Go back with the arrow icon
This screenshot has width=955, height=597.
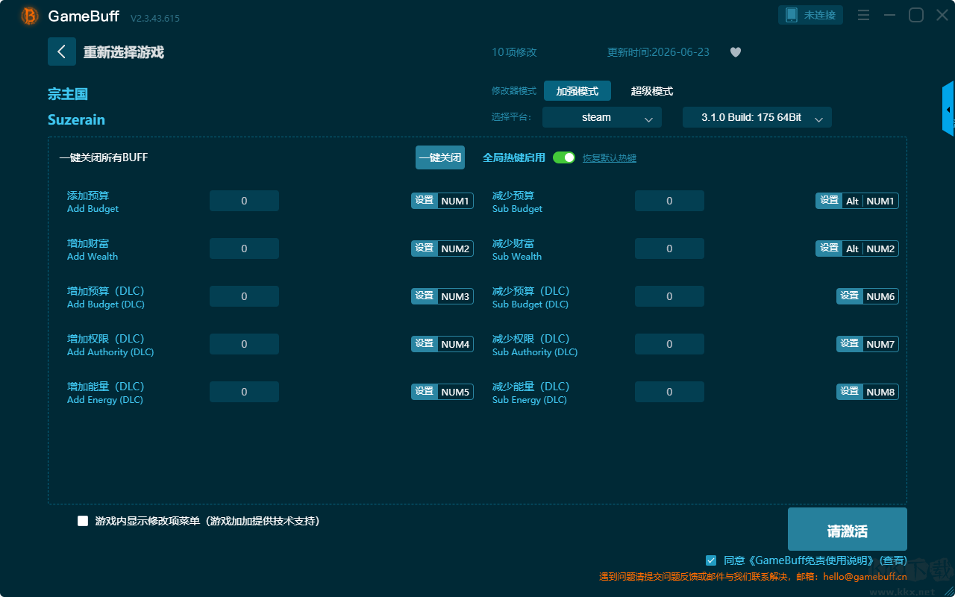coord(62,51)
